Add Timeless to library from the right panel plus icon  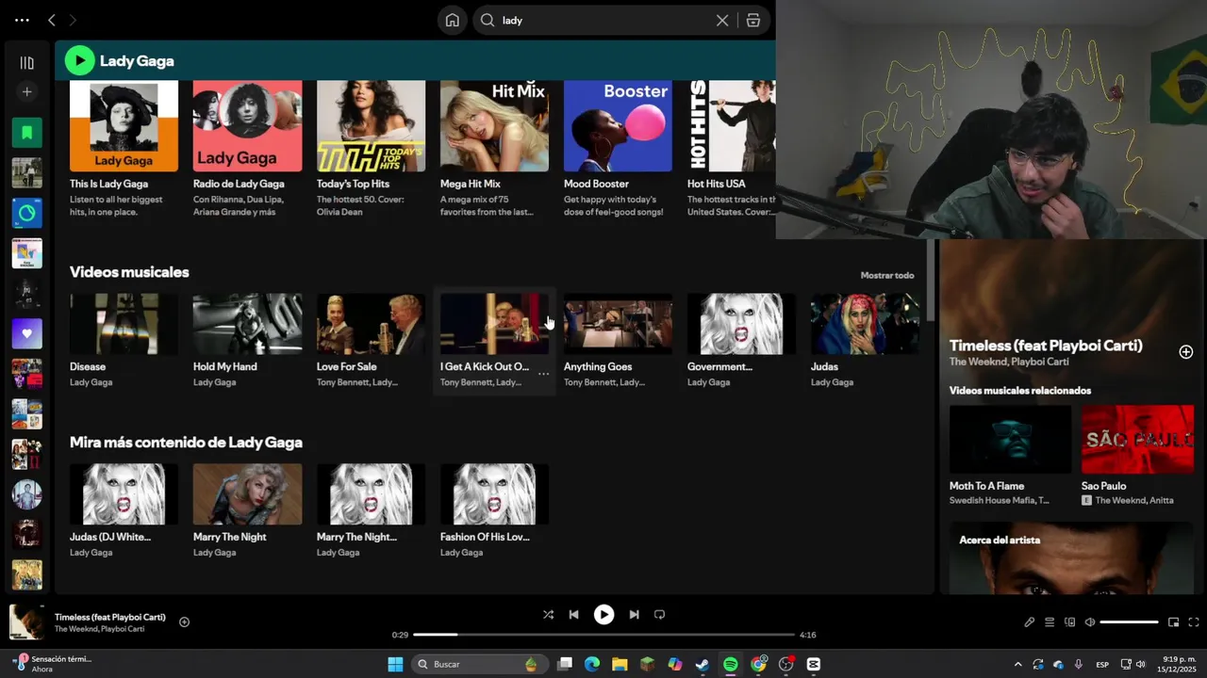(1185, 351)
